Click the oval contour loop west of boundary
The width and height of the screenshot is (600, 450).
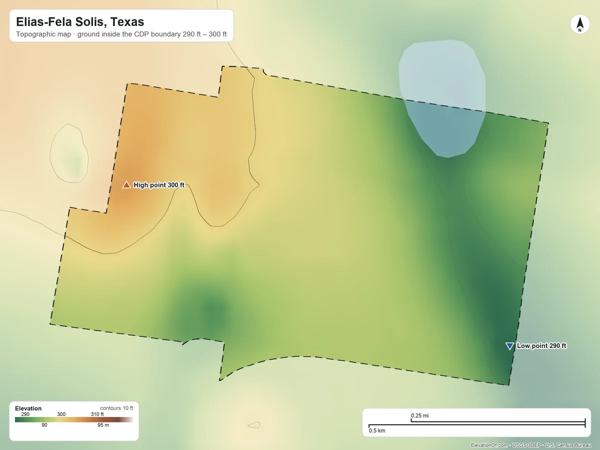click(x=69, y=153)
